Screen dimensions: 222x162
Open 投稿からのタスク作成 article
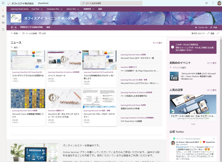pyautogui.click(x=130, y=108)
